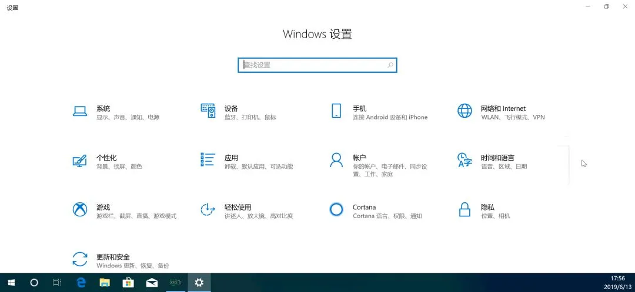Viewport: 635px width, 292px height.
Task: Open Microsoft Store from the taskbar
Action: click(x=128, y=282)
